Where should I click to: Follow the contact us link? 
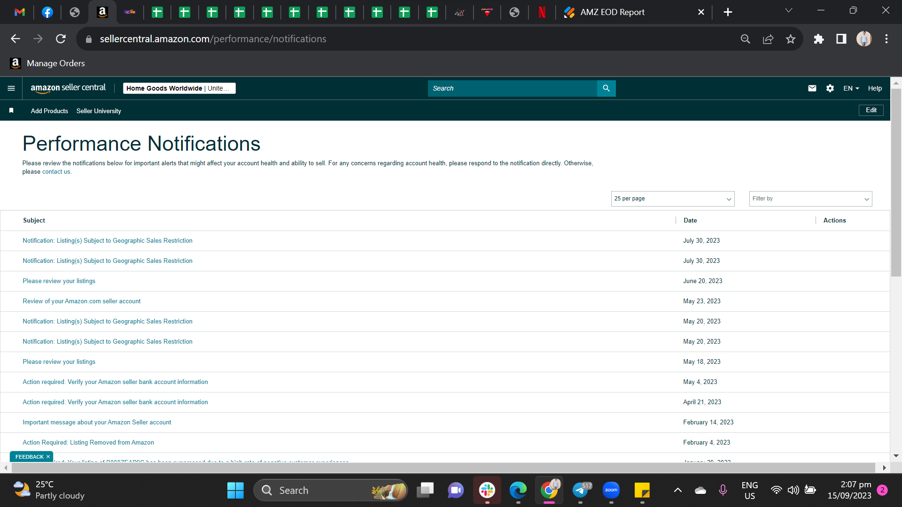[x=56, y=172]
